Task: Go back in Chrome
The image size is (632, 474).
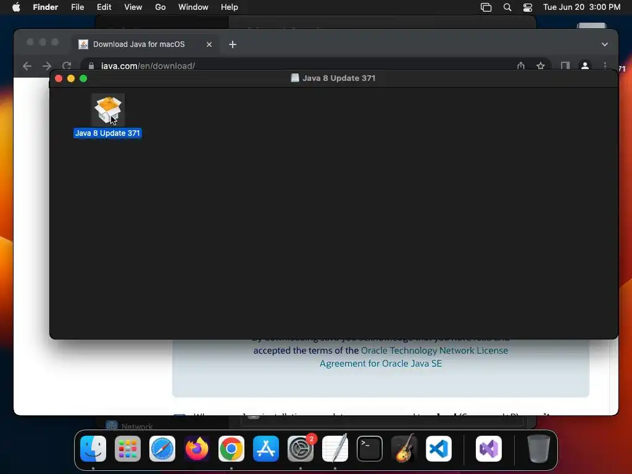Action: [27, 65]
